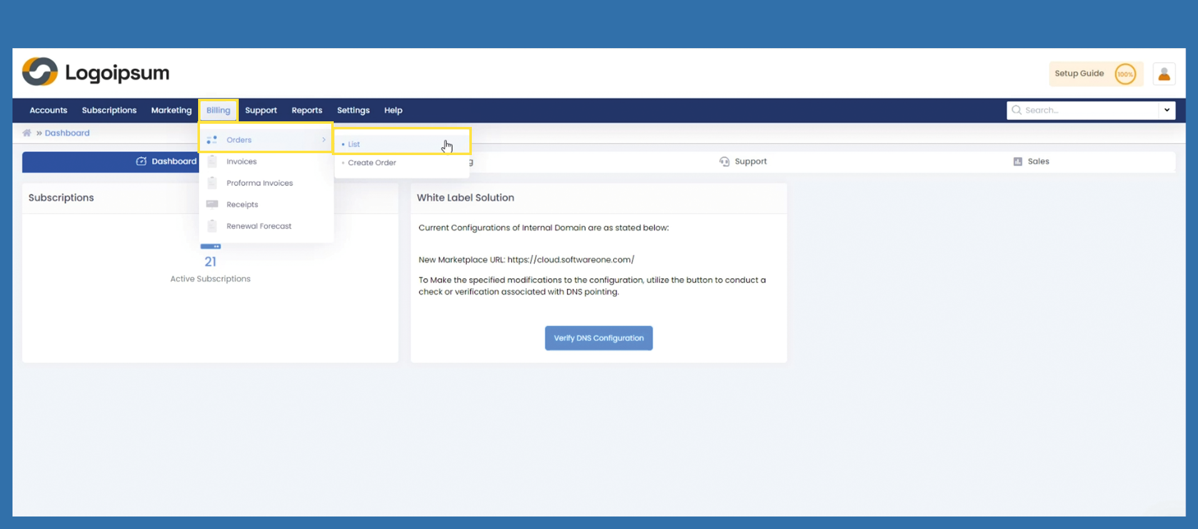This screenshot has height=529, width=1198.
Task: Click the Dashboard breadcrumb link
Action: 67,133
